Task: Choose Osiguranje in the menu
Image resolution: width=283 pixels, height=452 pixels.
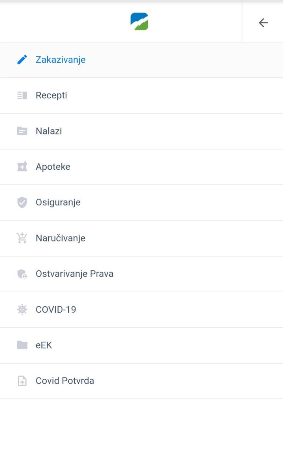Action: click(58, 202)
